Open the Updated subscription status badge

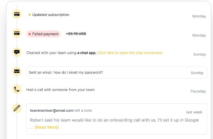49,15
